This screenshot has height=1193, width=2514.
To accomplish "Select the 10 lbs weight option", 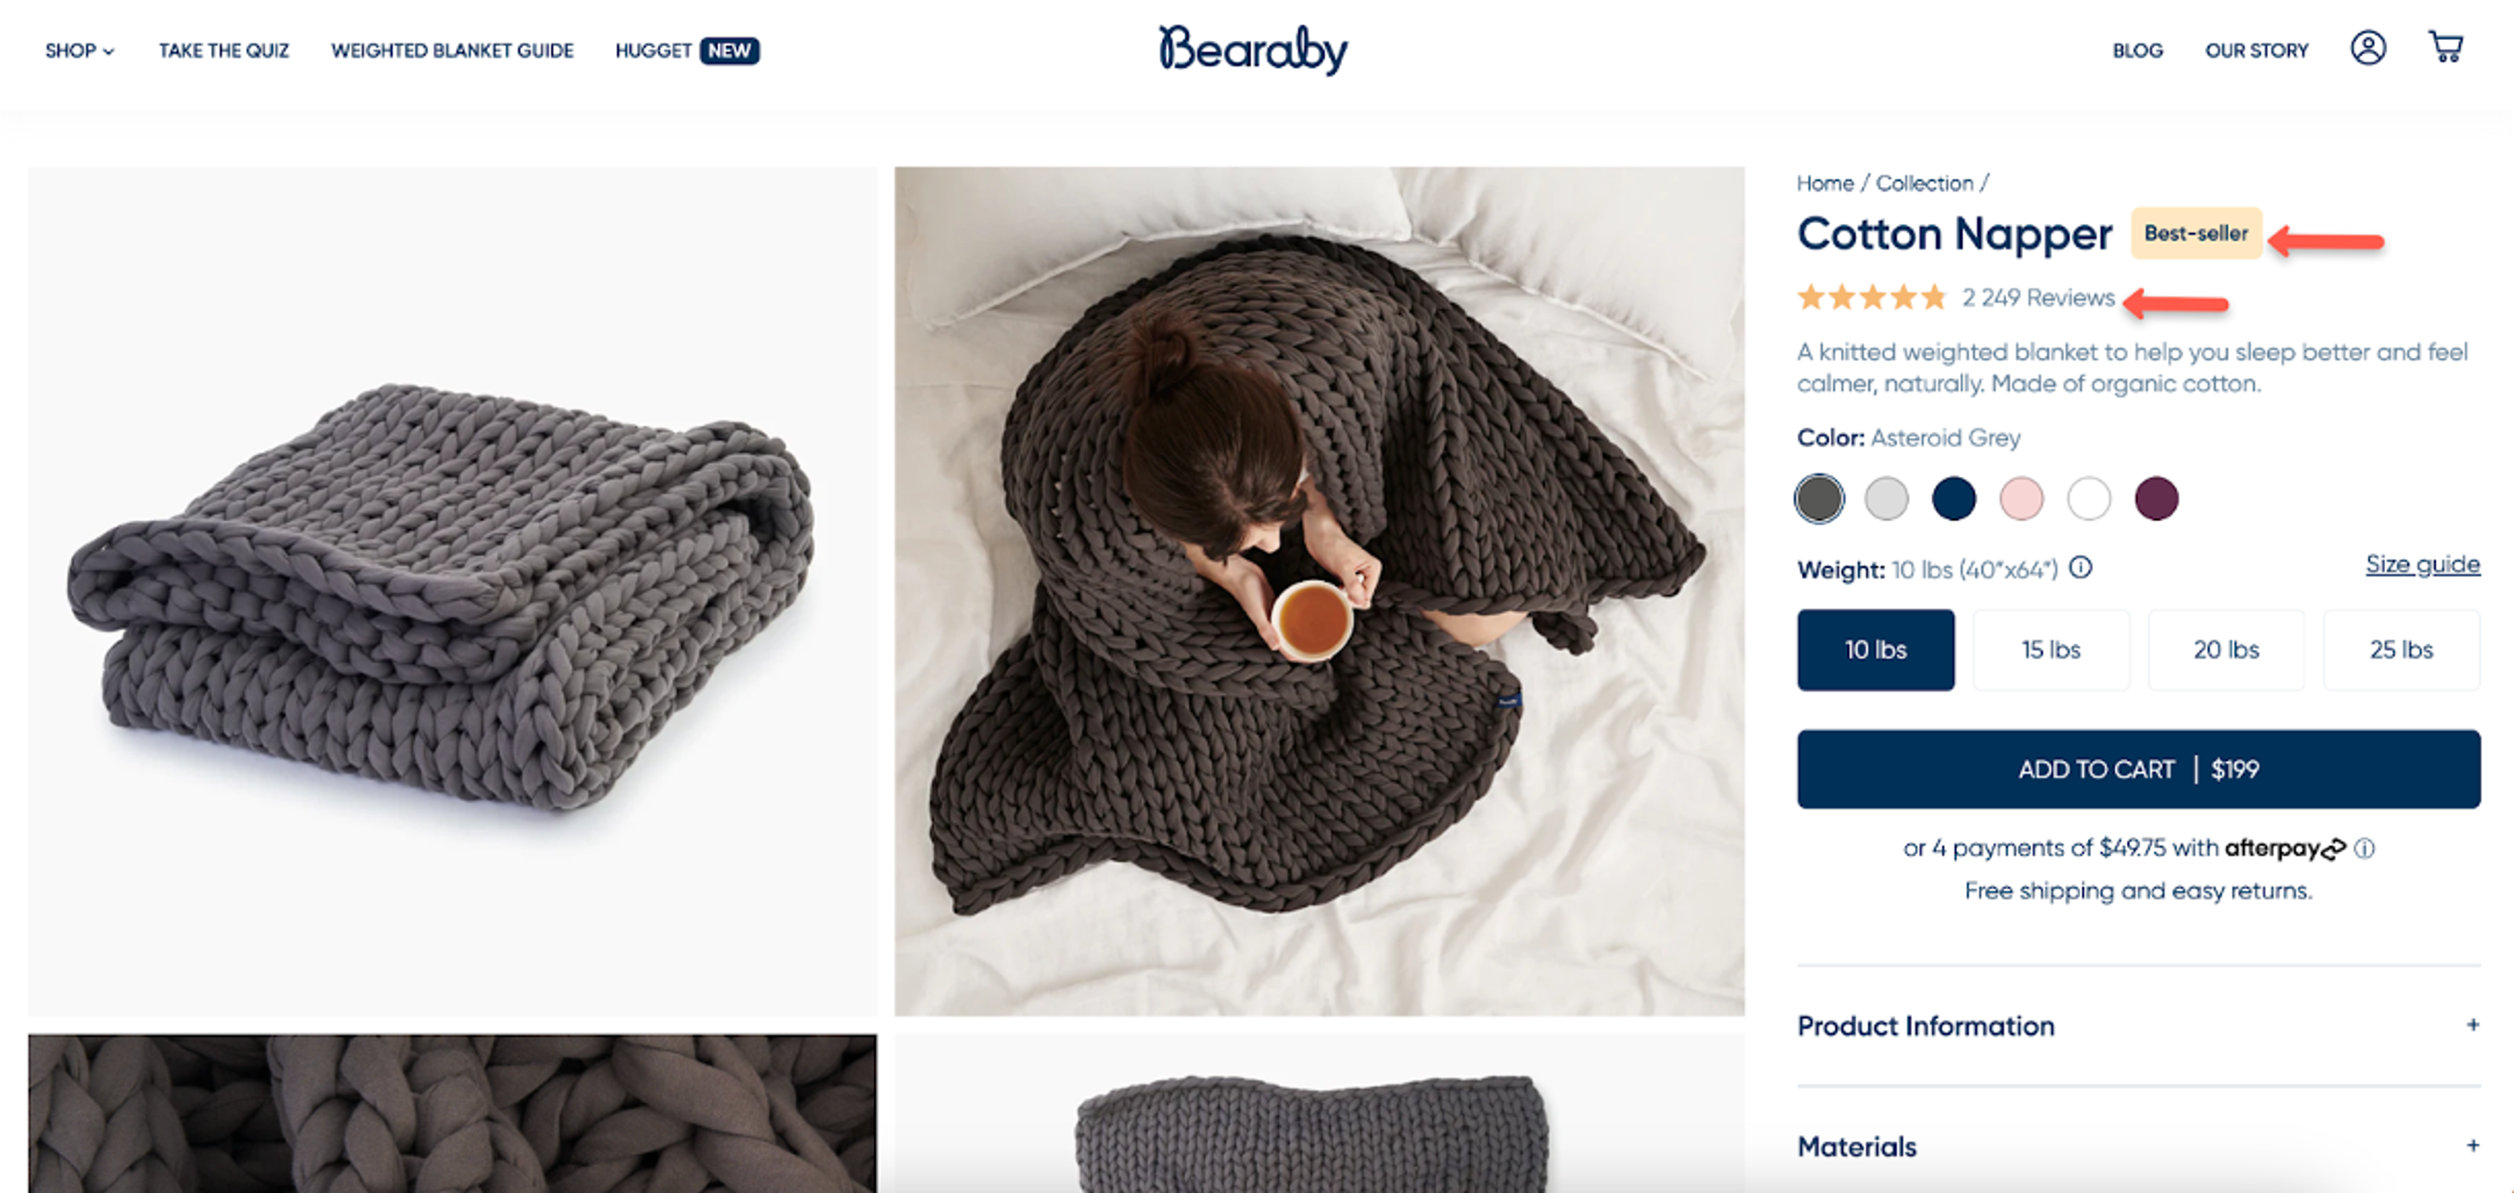I will pos(1875,650).
